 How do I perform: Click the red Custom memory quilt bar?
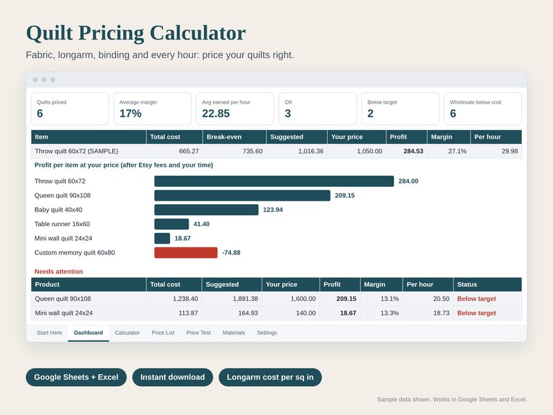click(186, 252)
